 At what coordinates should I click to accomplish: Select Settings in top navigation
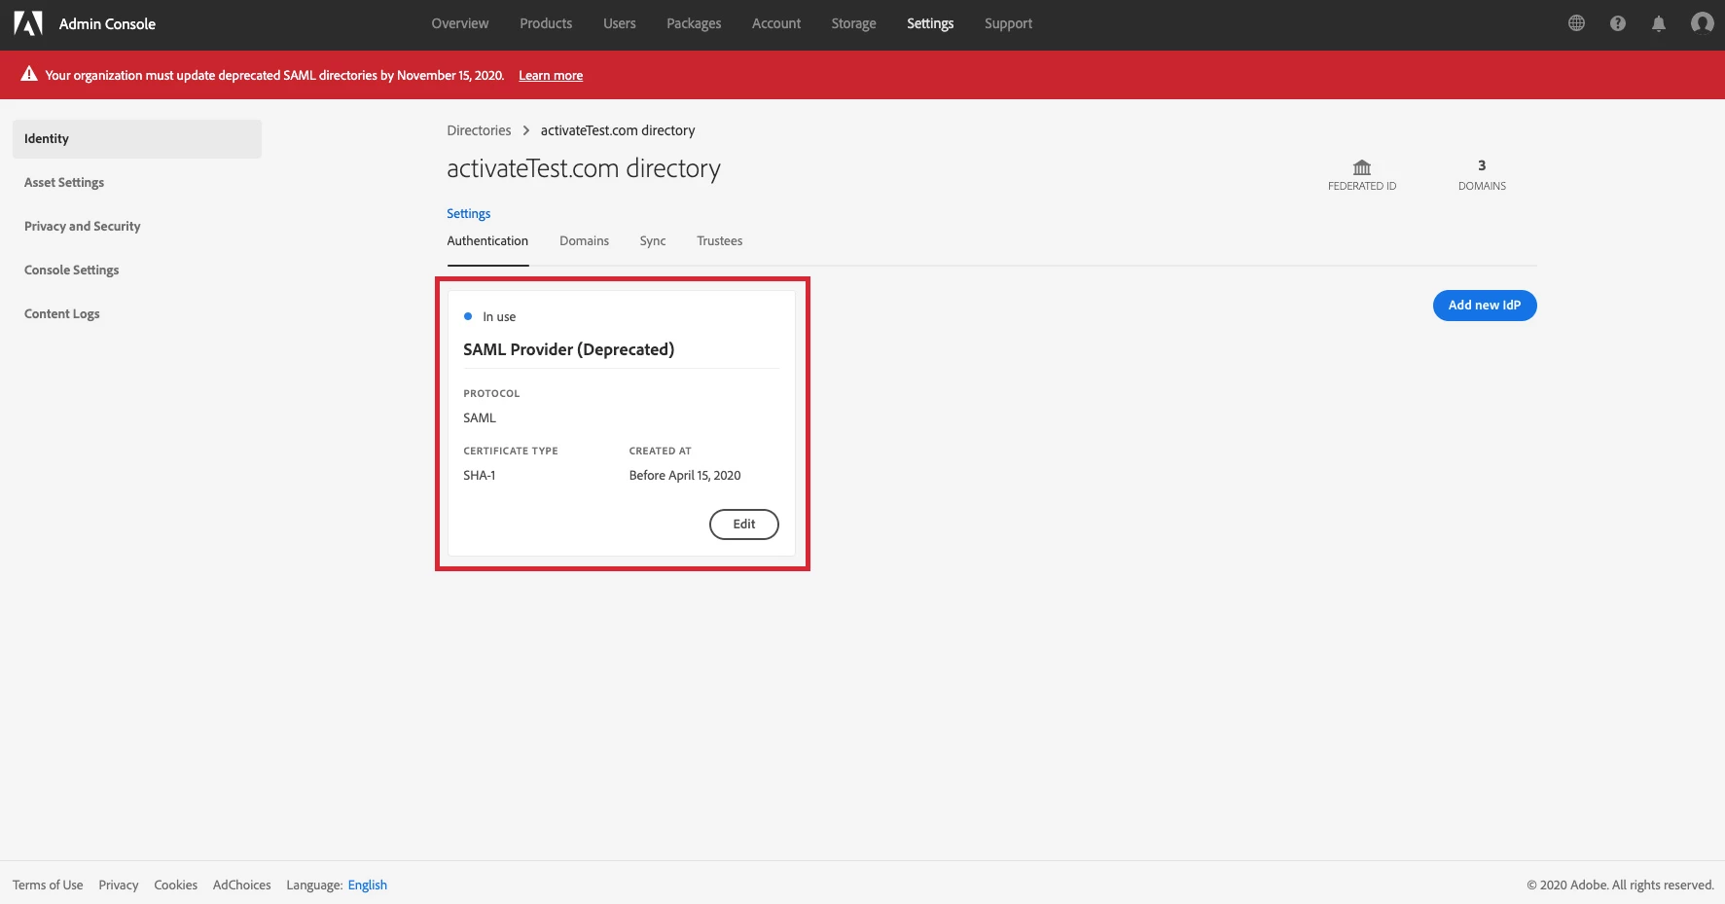[930, 23]
